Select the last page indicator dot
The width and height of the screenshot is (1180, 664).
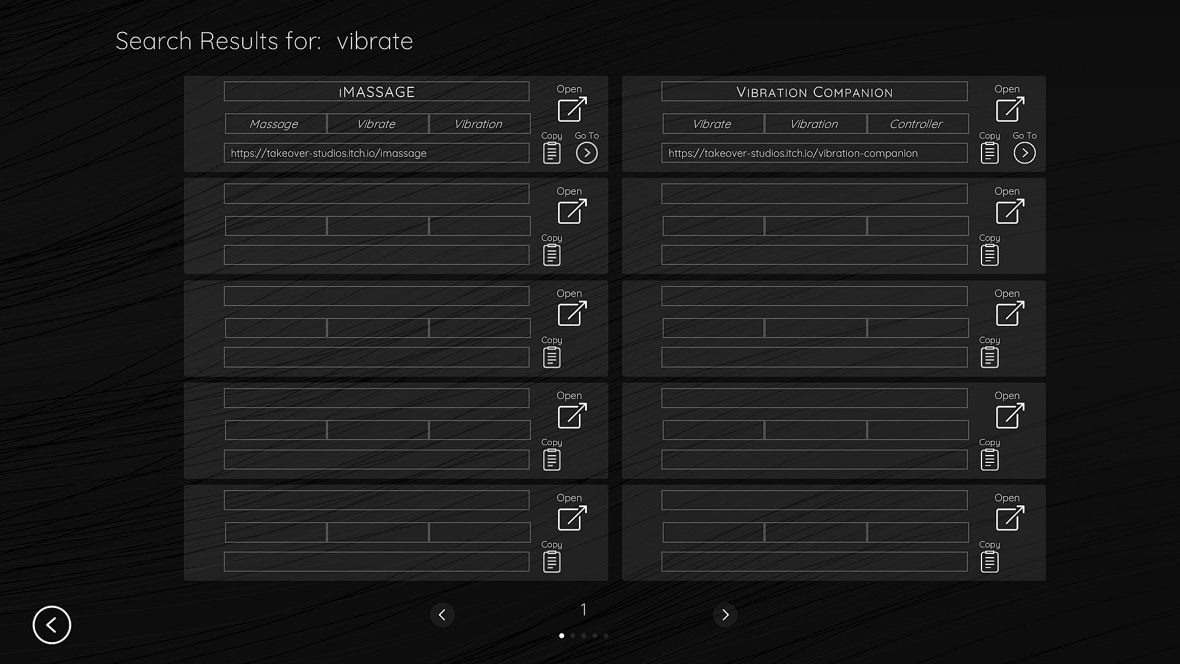pos(606,636)
